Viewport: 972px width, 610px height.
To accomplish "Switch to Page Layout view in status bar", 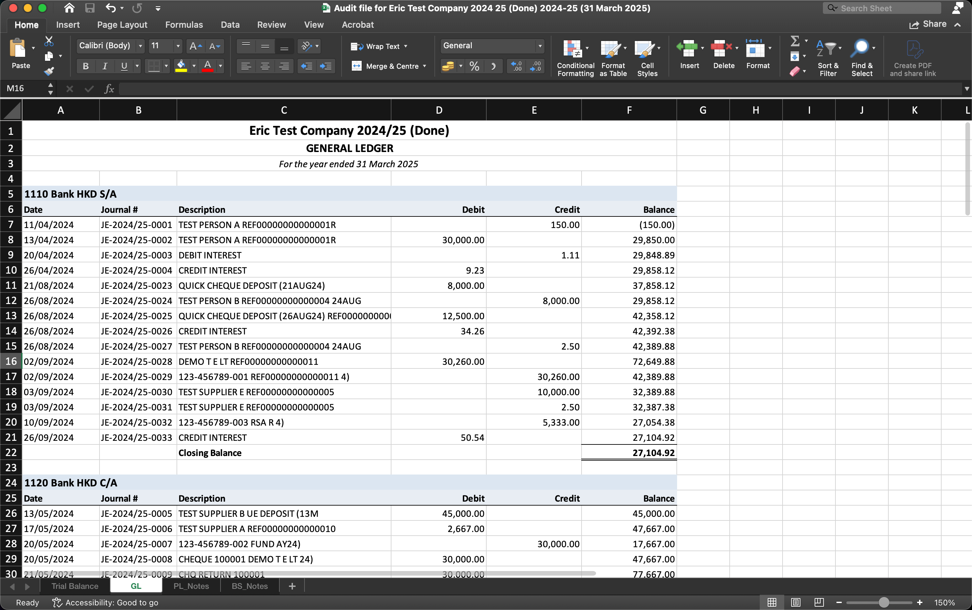I will click(x=795, y=602).
